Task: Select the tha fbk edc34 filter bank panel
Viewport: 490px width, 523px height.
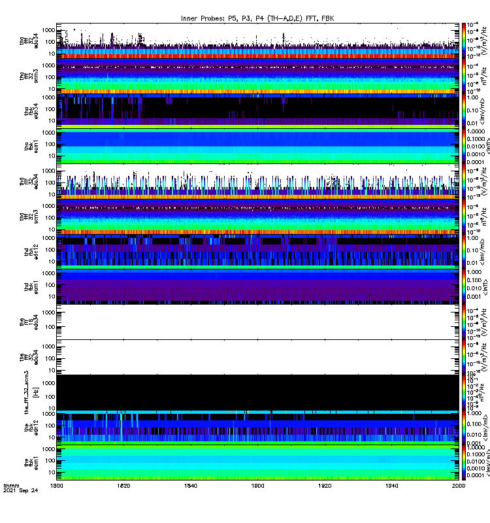Action: [257, 111]
